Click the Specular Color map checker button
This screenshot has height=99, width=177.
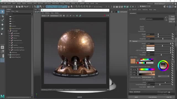173,46
